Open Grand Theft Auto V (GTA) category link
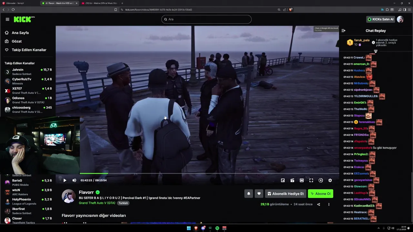The height and width of the screenshot is (232, 413). coord(97,203)
